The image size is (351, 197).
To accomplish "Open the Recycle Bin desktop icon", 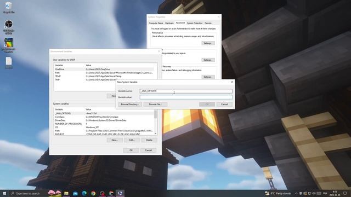I will click(x=9, y=7).
